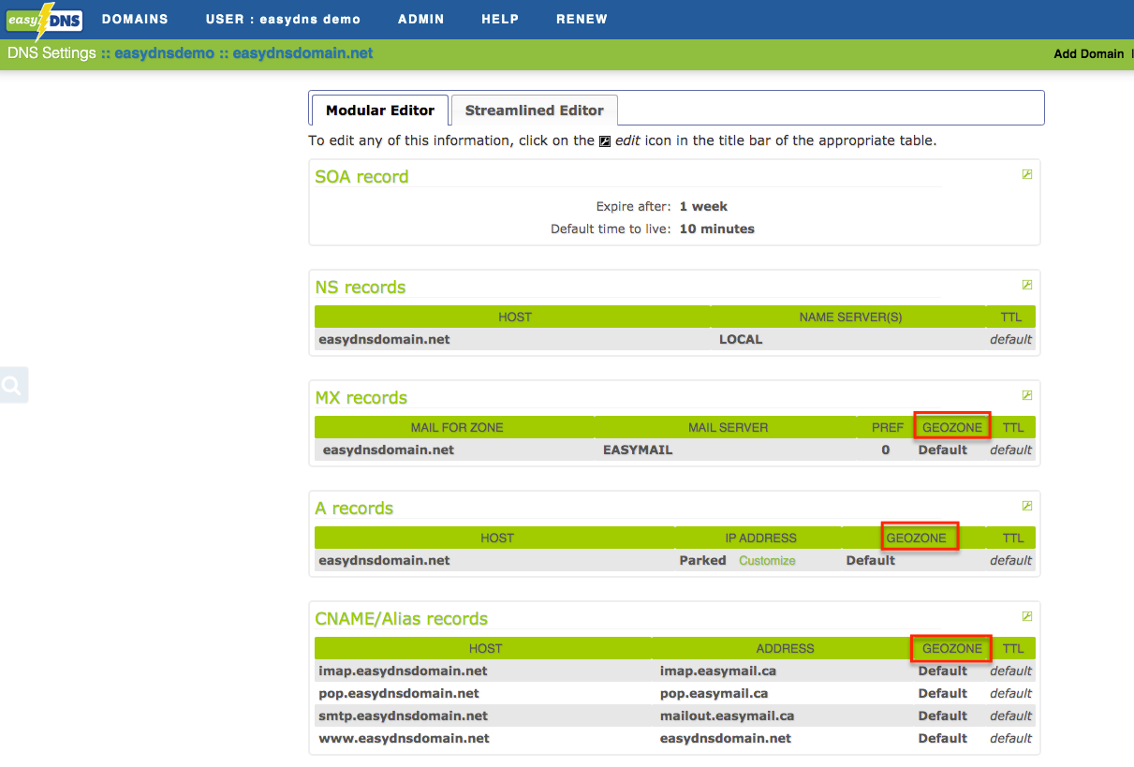Screen dimensions: 1134x767
Task: Click the RENEW menu item
Action: pyautogui.click(x=582, y=19)
